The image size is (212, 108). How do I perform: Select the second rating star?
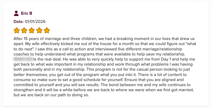(24, 30)
